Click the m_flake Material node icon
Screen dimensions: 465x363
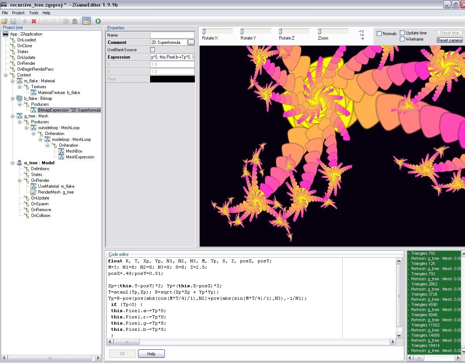coord(19,81)
